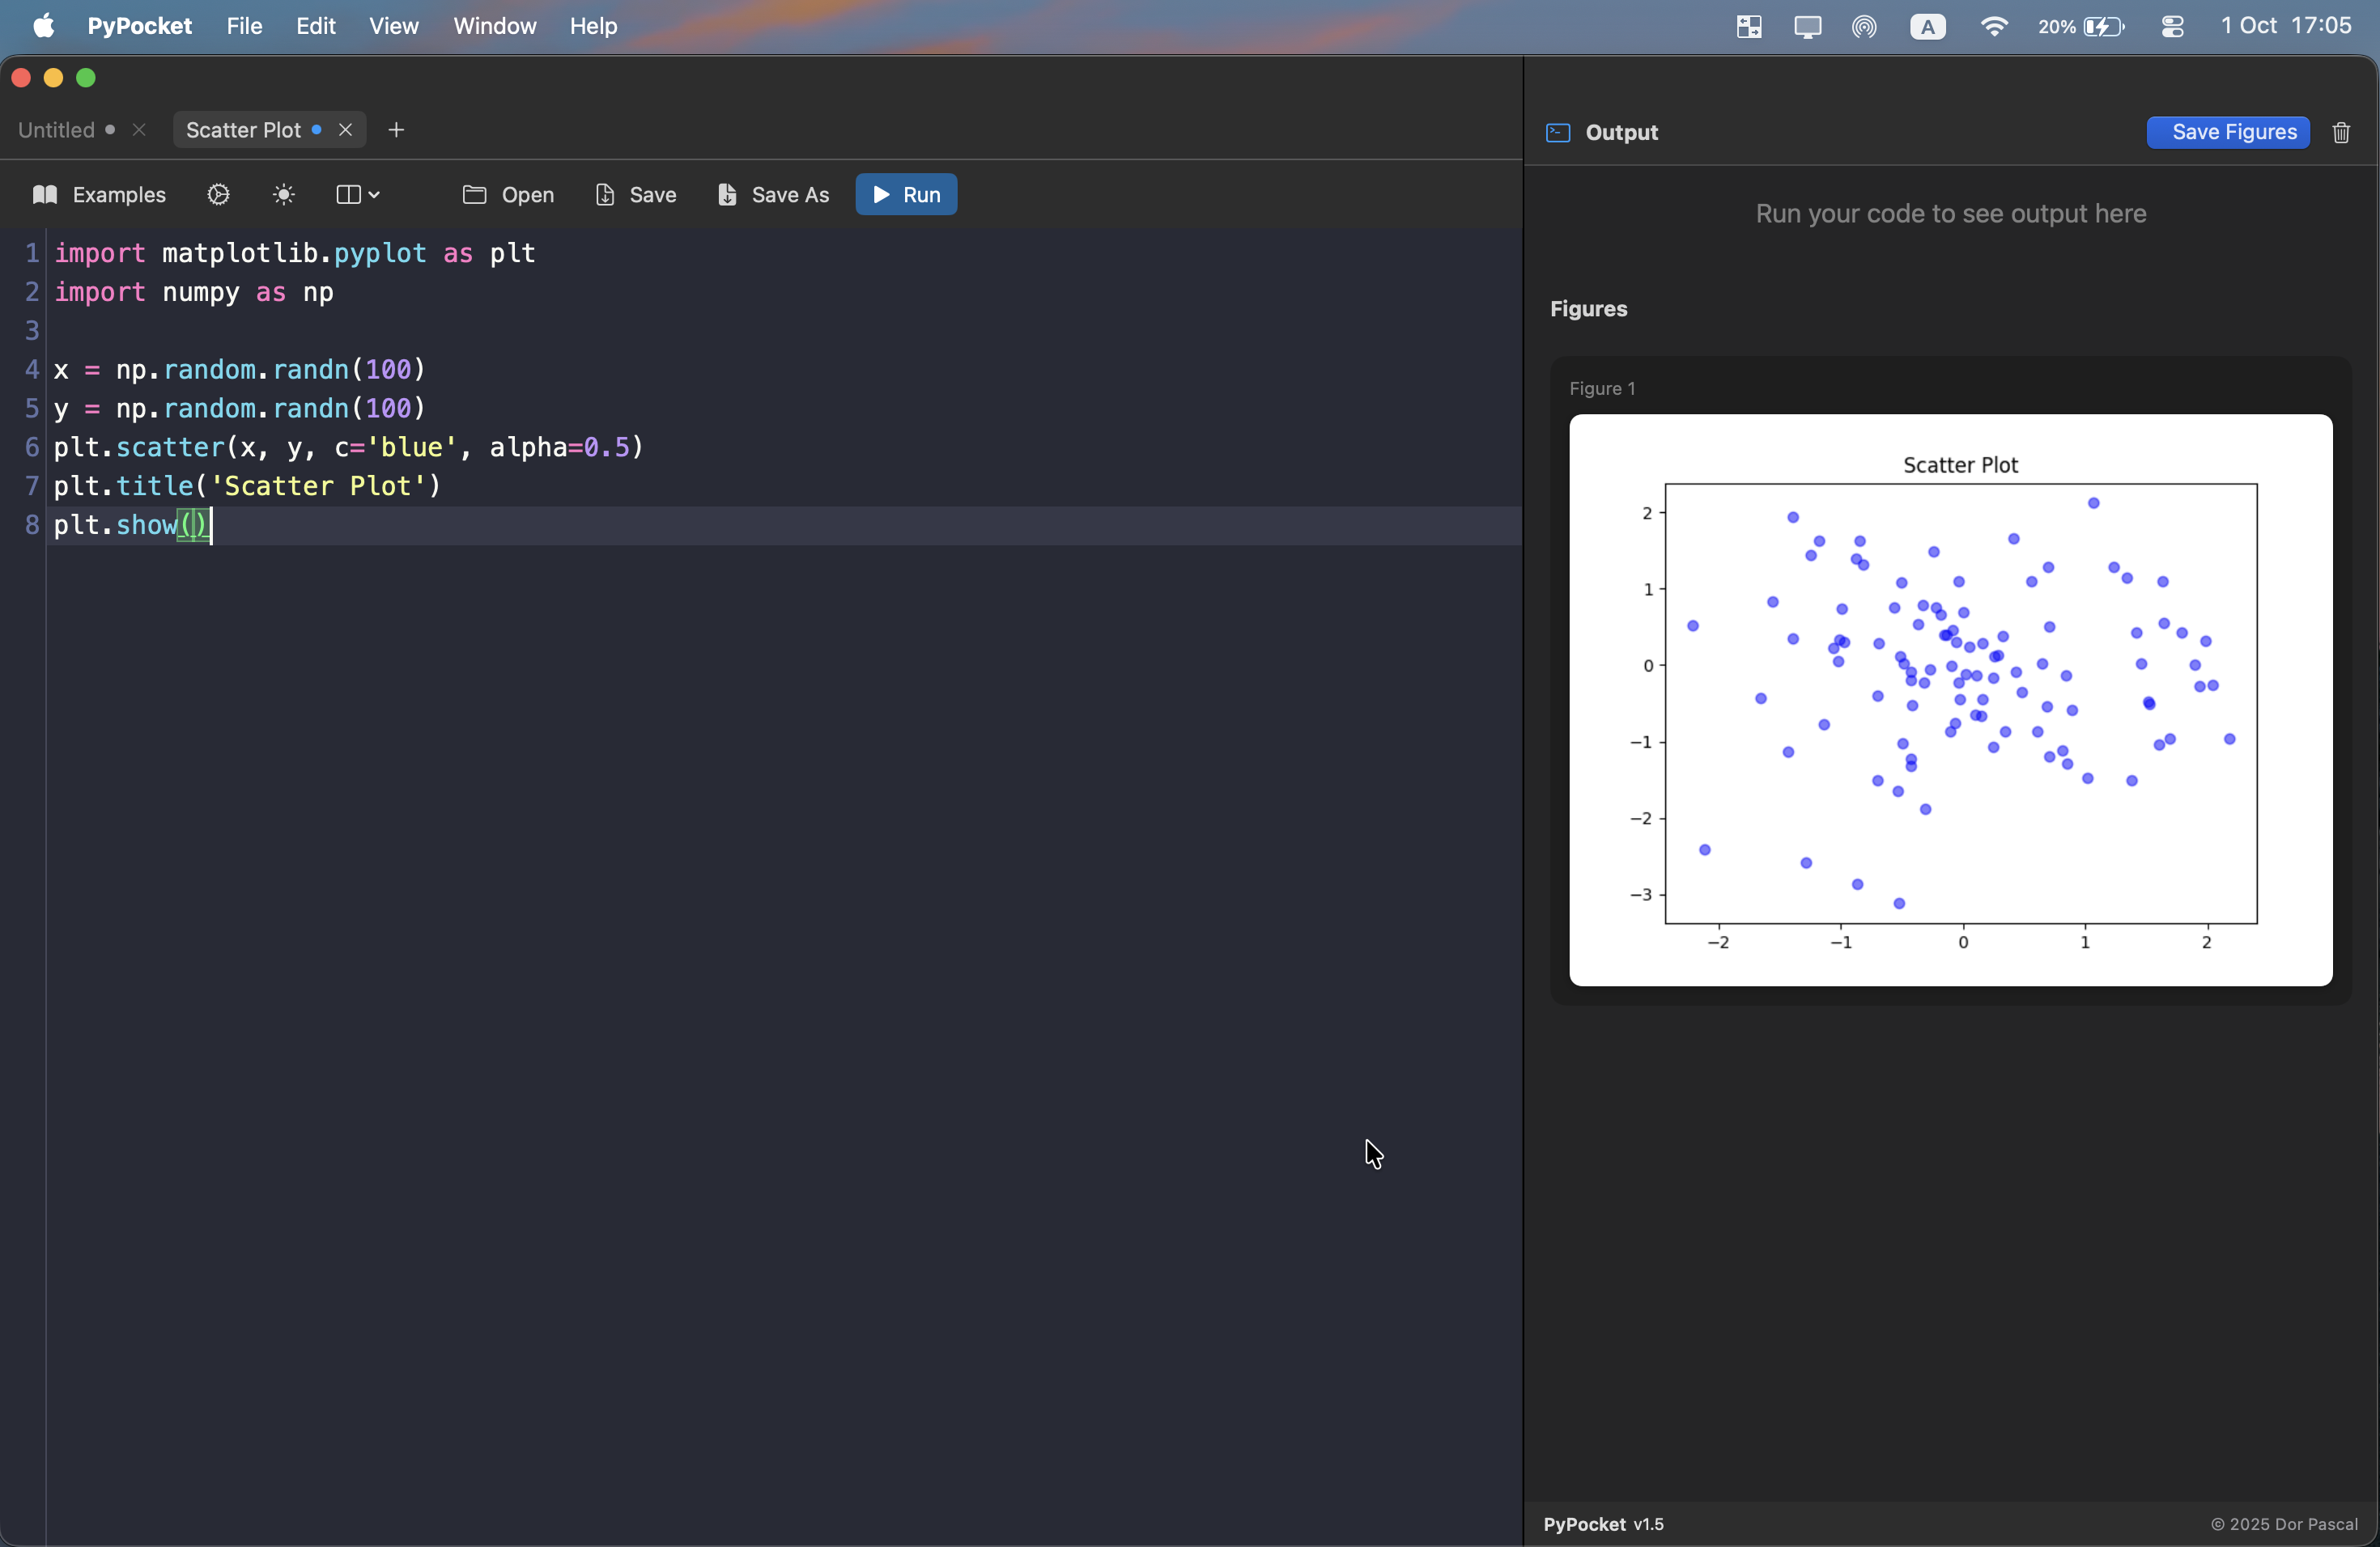This screenshot has width=2380, height=1547.
Task: Click Save As in toolbar
Action: coord(773,195)
